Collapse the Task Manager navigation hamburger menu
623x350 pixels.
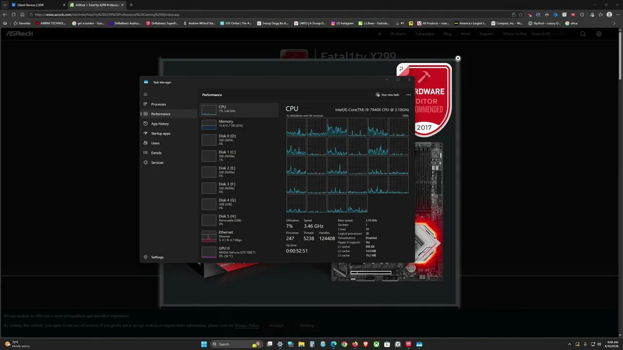[x=146, y=94]
